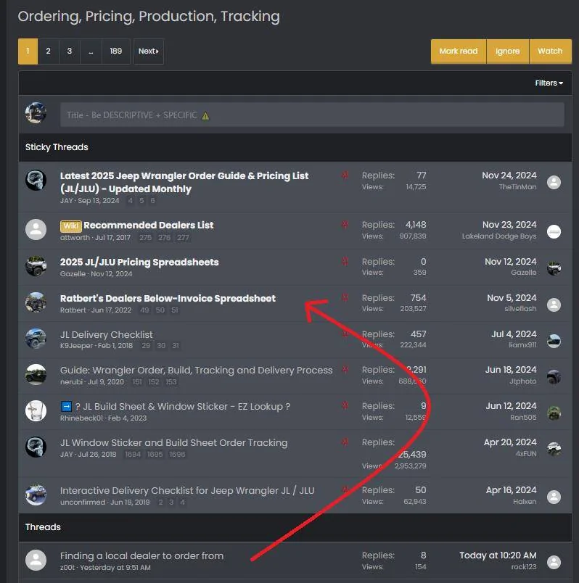579x583 pixels.
Task: Open Halxen's last-poster avatar
Action: click(x=554, y=497)
